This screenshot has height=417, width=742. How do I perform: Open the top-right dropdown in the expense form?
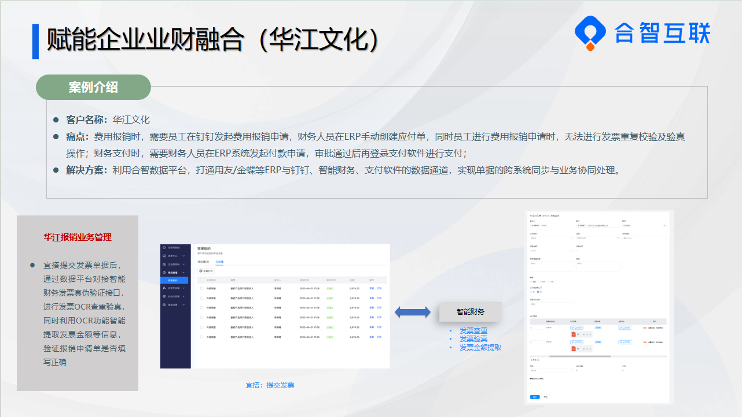click(644, 225)
